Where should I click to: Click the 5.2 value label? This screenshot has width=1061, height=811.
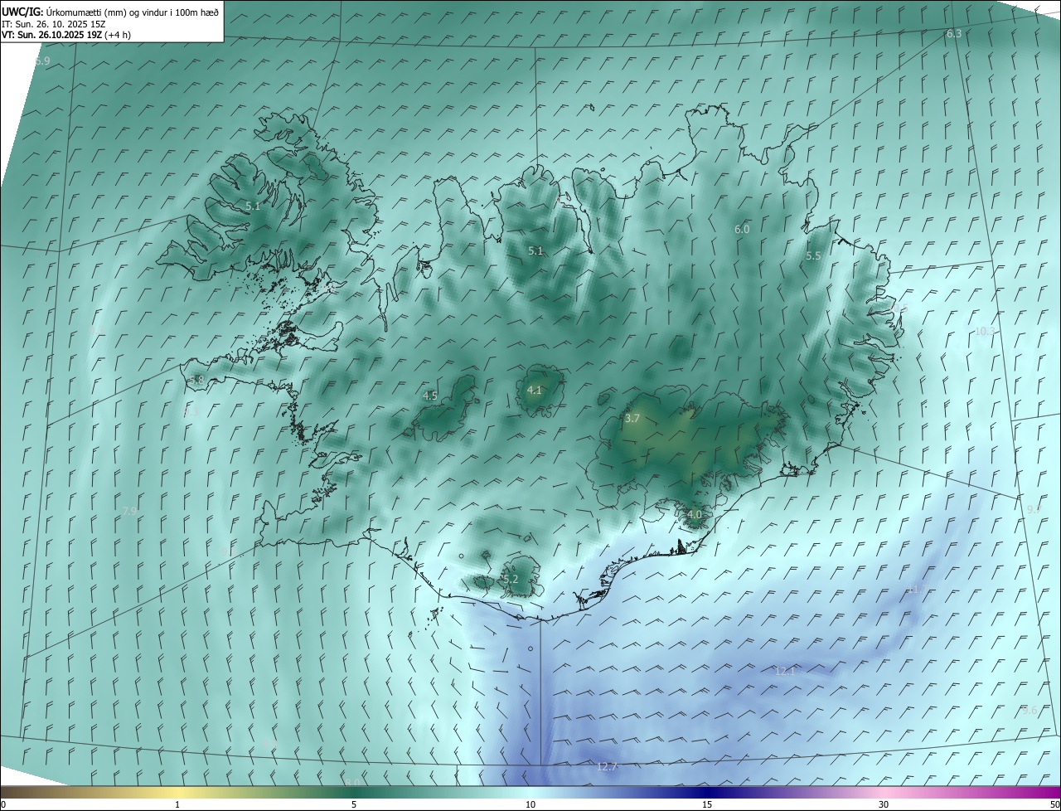[511, 579]
